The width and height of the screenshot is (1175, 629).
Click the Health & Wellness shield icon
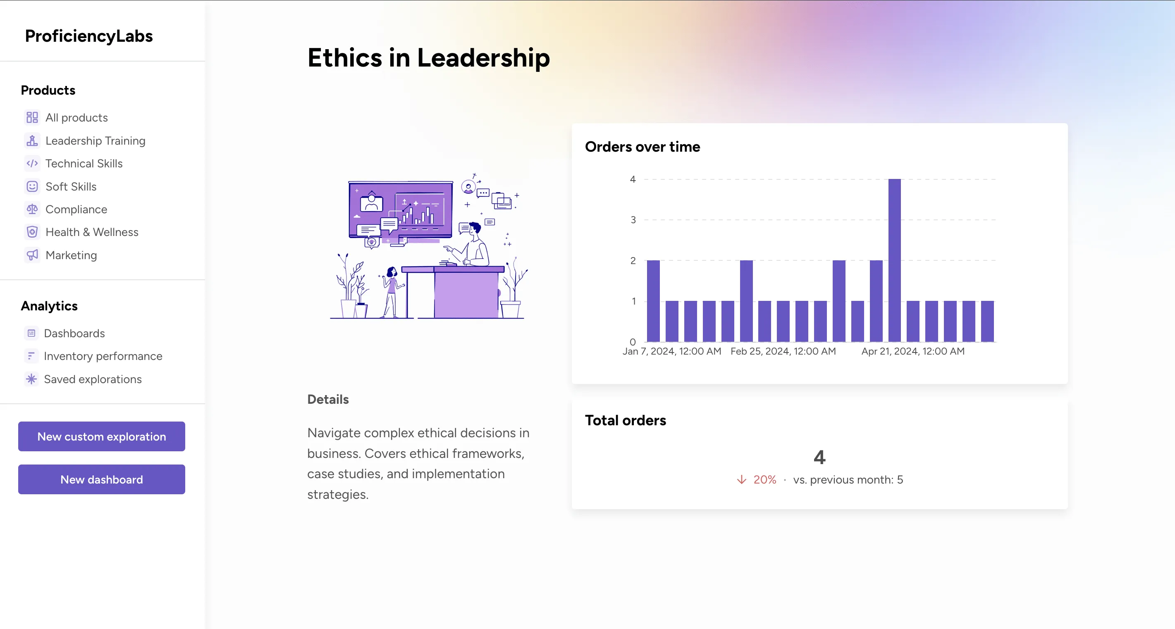pos(31,232)
